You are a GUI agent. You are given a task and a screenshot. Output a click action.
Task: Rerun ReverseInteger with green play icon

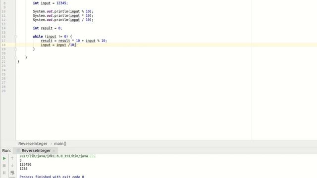[x=4, y=158]
